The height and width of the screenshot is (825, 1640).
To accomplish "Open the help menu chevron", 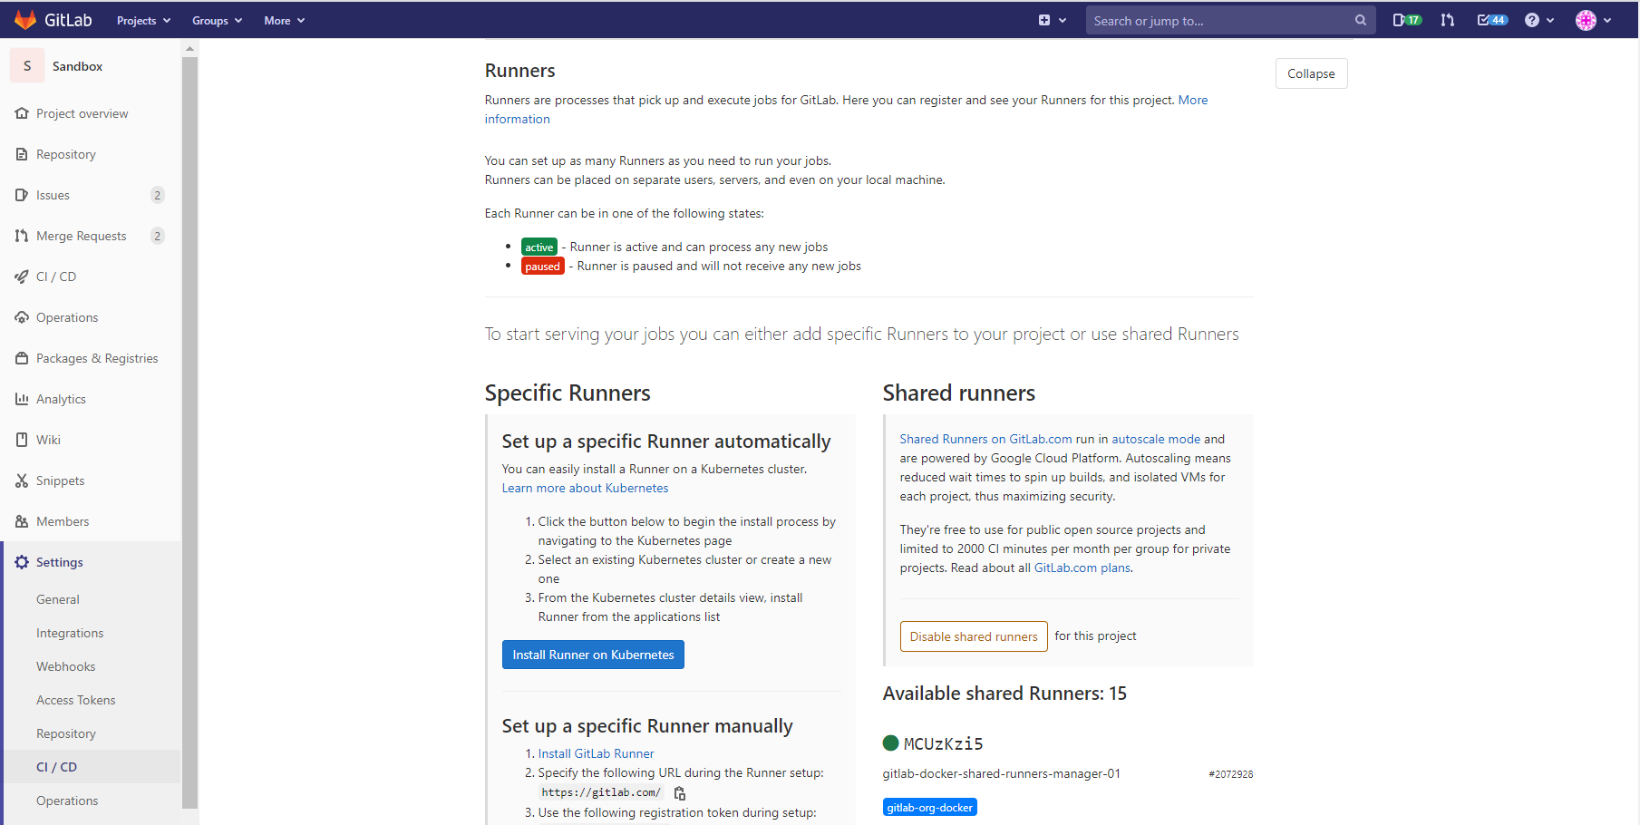I will [1550, 20].
